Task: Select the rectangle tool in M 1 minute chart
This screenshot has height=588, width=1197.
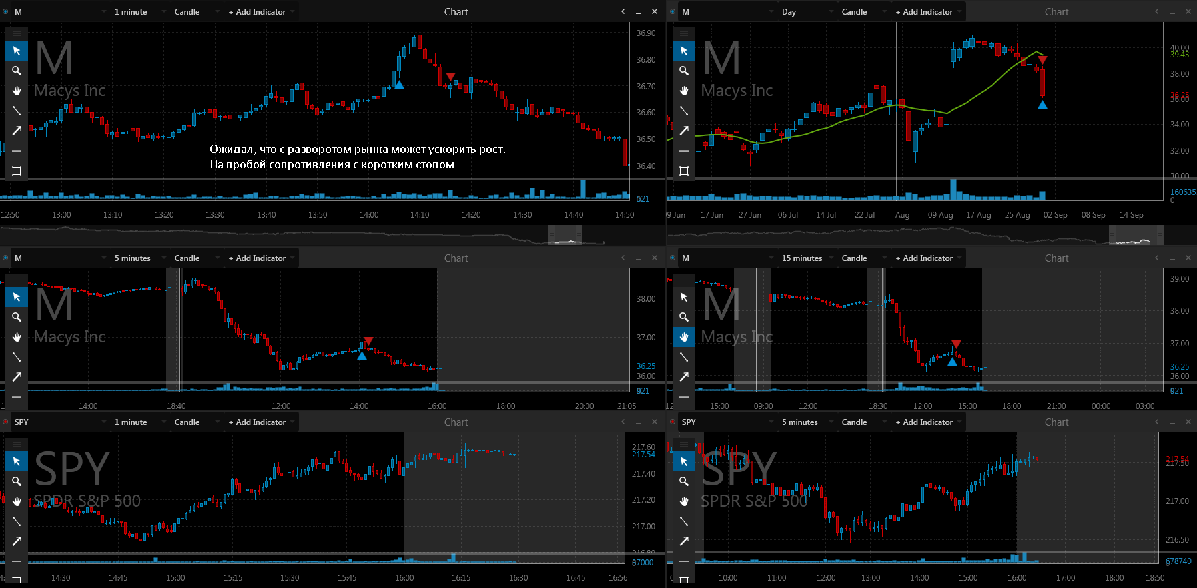Action: pyautogui.click(x=17, y=171)
